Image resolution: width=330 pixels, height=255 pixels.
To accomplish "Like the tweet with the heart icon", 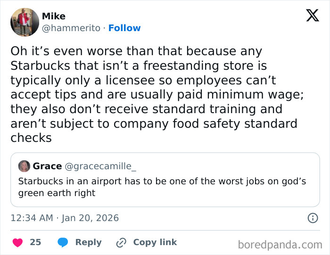I will [x=17, y=242].
